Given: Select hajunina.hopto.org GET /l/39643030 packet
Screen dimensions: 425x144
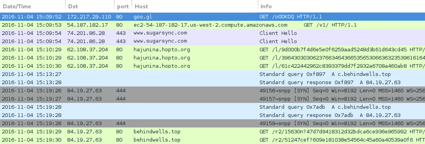Looking at the screenshot, I should click(212, 58).
